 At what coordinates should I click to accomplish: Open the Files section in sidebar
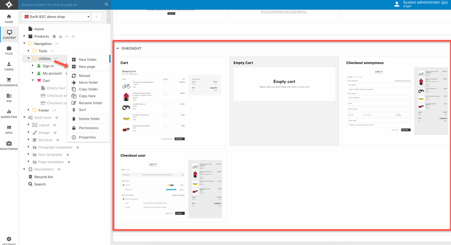[9, 50]
